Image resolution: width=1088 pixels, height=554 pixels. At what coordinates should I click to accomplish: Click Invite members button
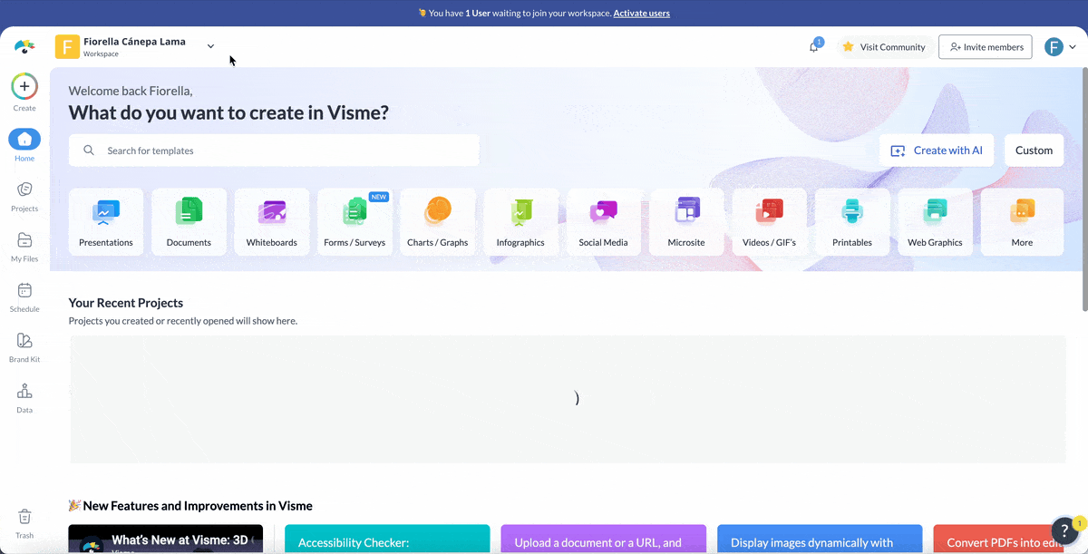pyautogui.click(x=986, y=47)
